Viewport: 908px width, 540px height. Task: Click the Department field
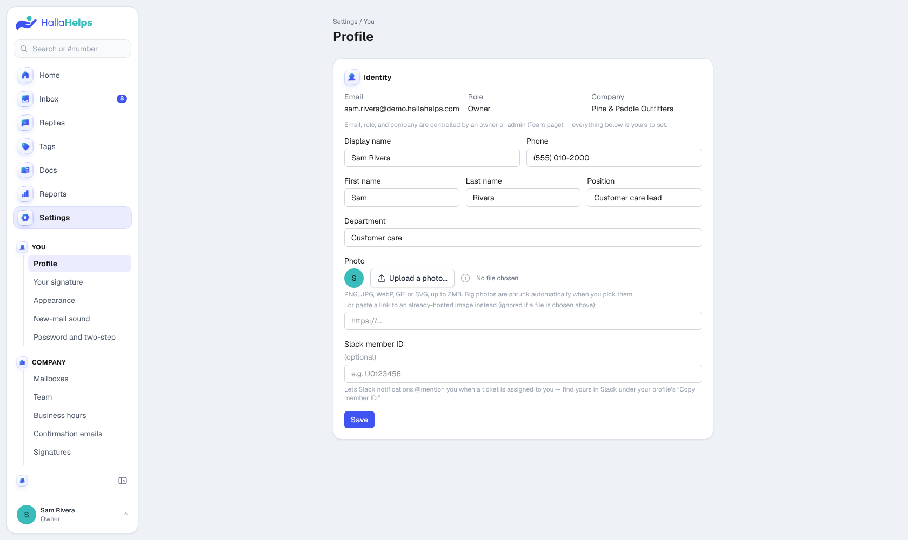click(523, 238)
